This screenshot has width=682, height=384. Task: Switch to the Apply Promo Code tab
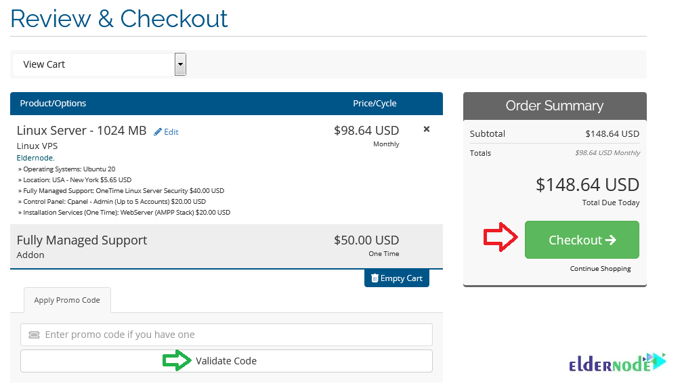[67, 300]
